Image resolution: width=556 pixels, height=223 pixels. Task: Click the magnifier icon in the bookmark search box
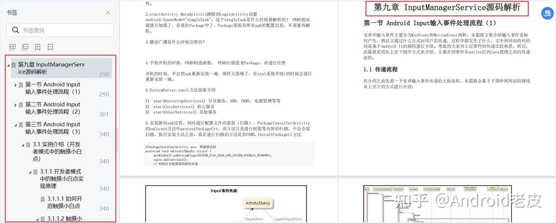(x=15, y=30)
